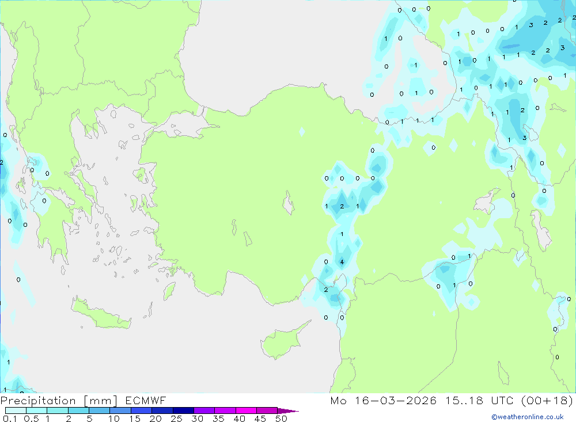Select the 10–15 mm blue legend swatch
The height and width of the screenshot is (422, 576).
[120, 410]
